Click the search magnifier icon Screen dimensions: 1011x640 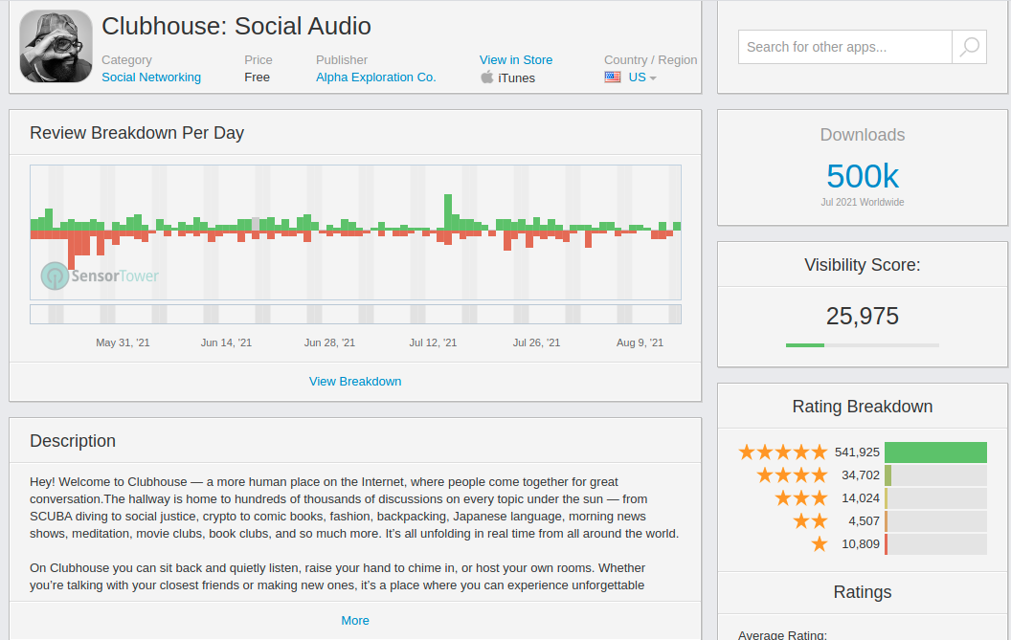coord(969,46)
